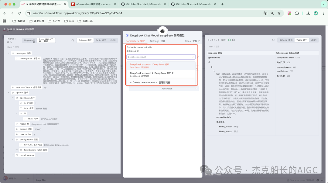Reload the current page
328x183 pixels.
(x=20, y=13)
